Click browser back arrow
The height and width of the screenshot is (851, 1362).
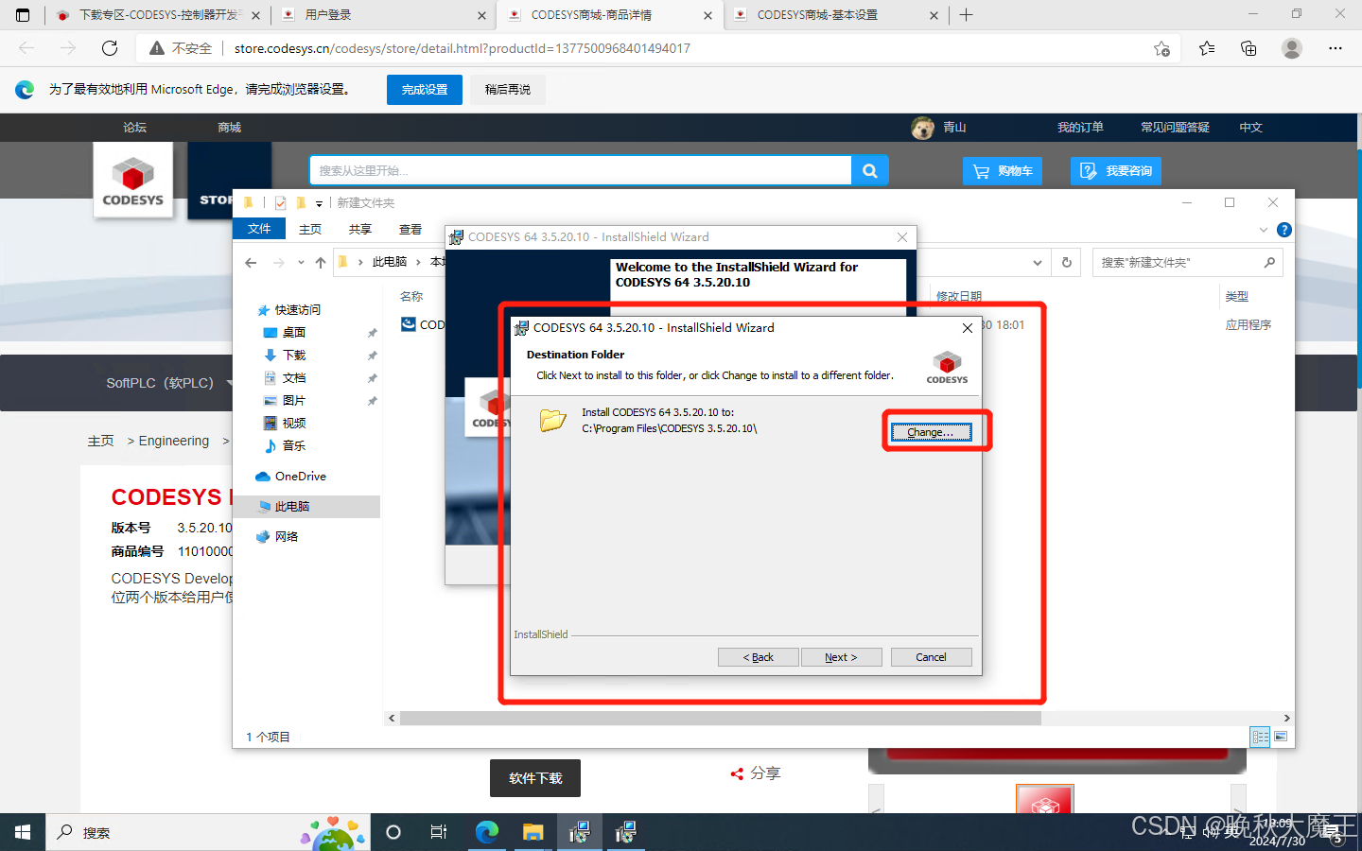26,48
